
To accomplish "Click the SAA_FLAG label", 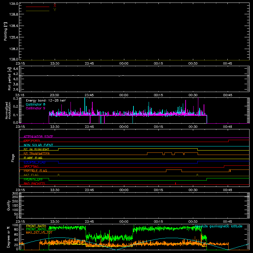I will tap(31, 167).
